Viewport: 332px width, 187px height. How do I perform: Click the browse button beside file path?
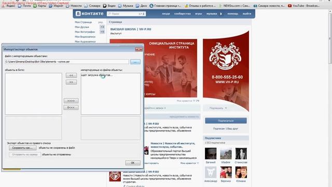(x=135, y=62)
